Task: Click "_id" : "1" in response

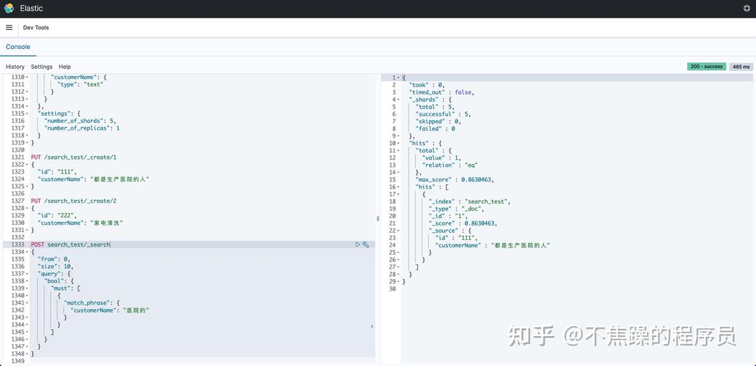Action: coord(447,216)
